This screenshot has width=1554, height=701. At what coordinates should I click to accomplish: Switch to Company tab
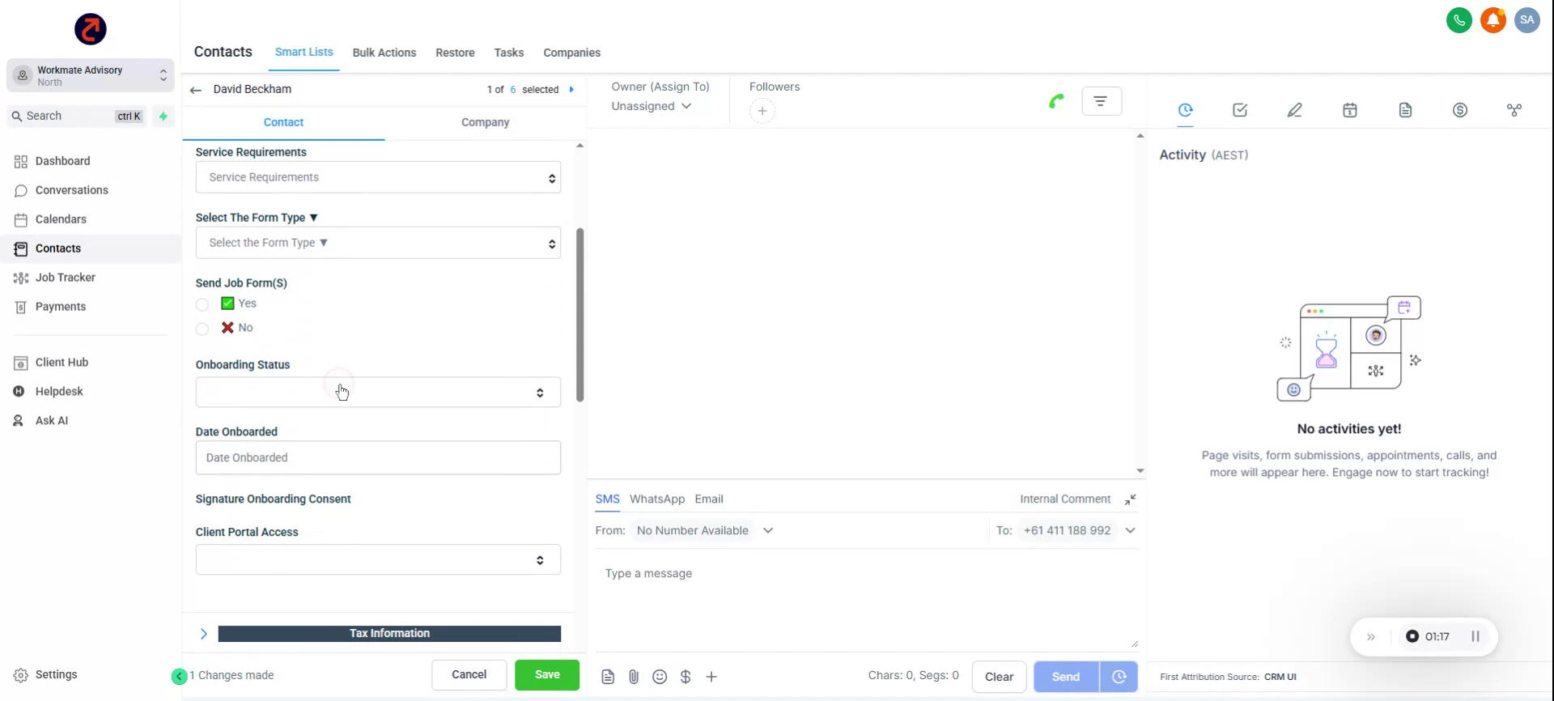[485, 122]
